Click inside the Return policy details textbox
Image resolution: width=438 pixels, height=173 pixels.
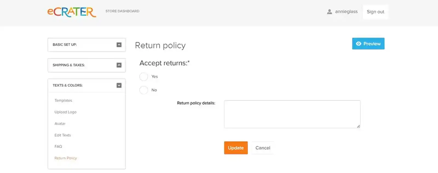tap(292, 114)
